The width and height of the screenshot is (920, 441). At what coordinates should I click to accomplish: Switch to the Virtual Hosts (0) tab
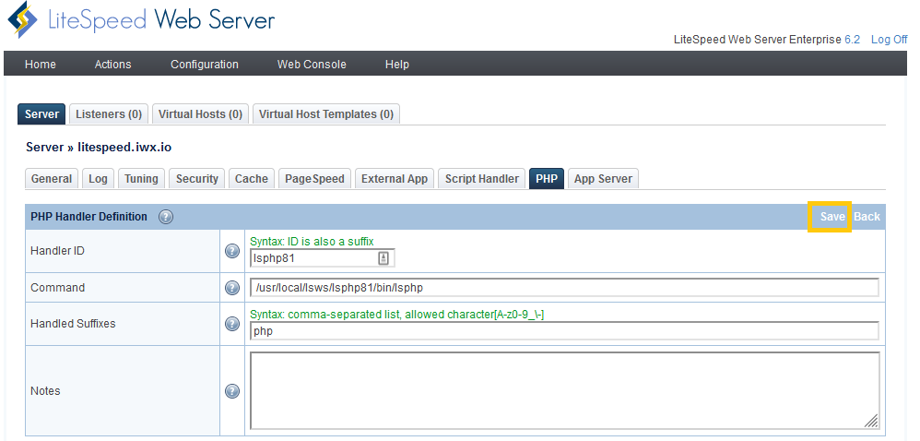(x=200, y=113)
